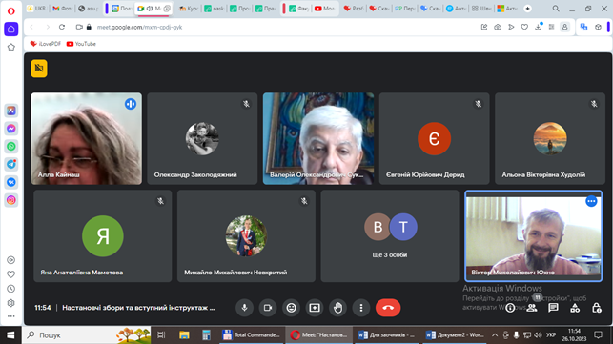
Task: Switch to YouTube Мол browser tab
Action: pyautogui.click(x=325, y=9)
